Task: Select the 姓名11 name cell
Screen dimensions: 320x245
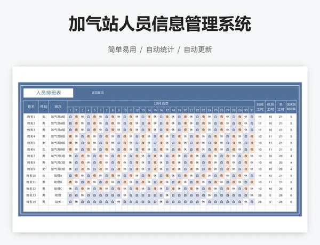Action: tap(31, 182)
